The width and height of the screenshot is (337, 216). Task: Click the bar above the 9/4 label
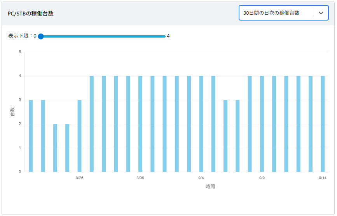(201, 124)
